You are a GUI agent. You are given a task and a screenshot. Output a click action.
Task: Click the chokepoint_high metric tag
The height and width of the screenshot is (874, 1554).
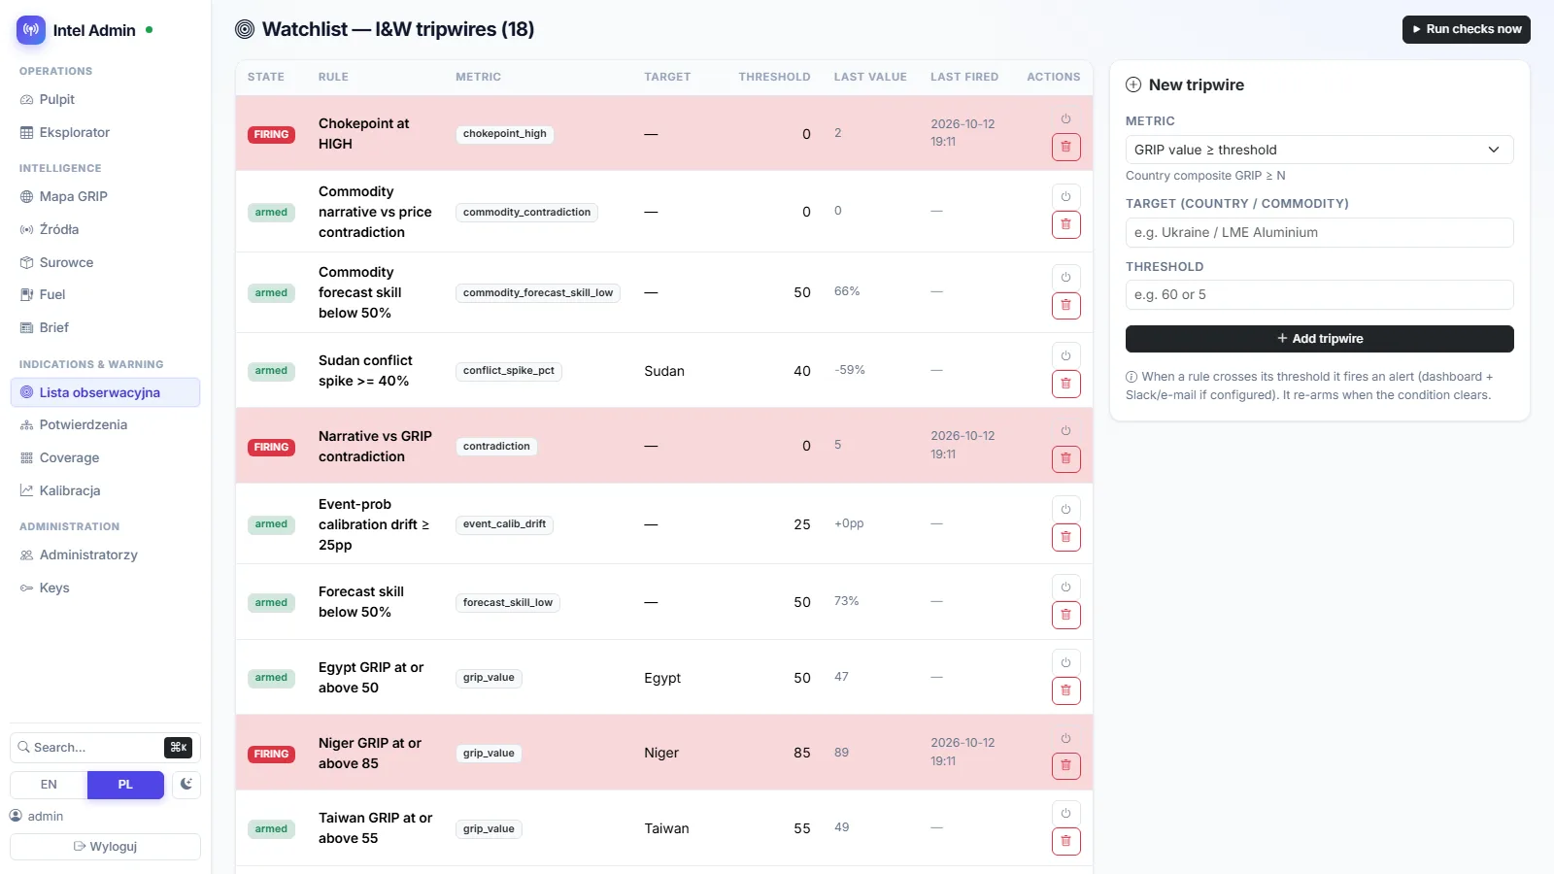(x=505, y=134)
